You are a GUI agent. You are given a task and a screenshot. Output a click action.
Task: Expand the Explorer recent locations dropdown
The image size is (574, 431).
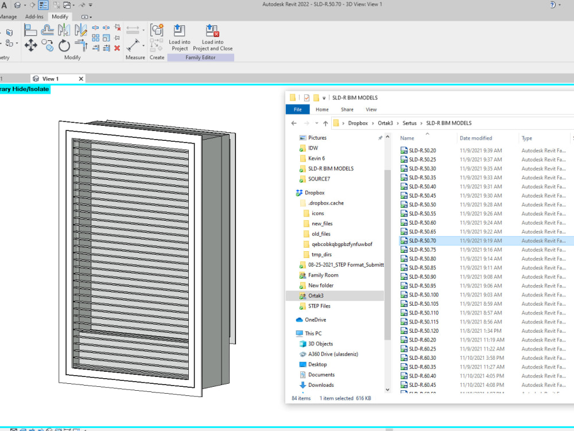(316, 123)
